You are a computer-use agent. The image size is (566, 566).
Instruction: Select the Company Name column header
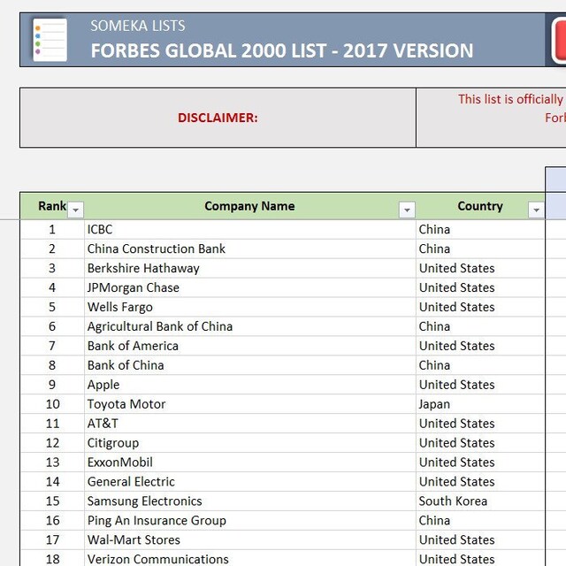tap(249, 206)
